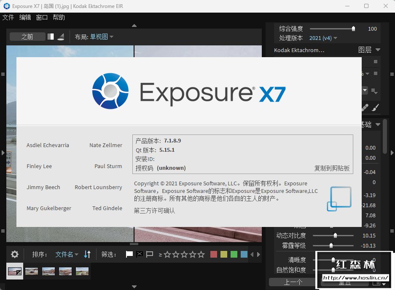The height and width of the screenshot is (290, 395).
Task: Adjust the 综合强度 overall intensity slider
Action: coord(331,29)
